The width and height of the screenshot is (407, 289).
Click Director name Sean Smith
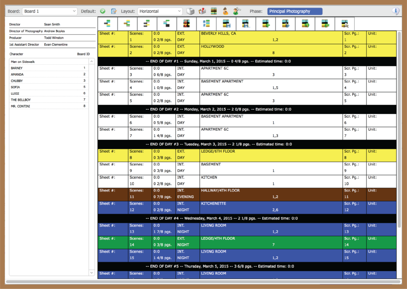tap(52, 24)
